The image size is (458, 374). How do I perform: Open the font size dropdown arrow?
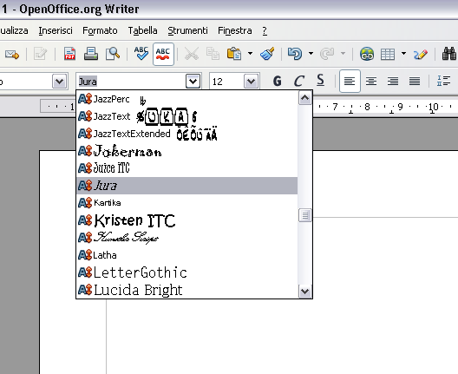click(251, 82)
